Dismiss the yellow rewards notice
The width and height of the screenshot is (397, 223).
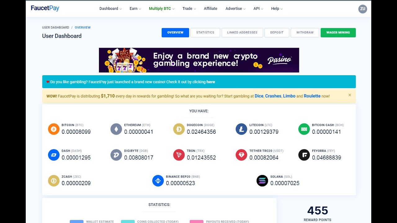point(350,95)
